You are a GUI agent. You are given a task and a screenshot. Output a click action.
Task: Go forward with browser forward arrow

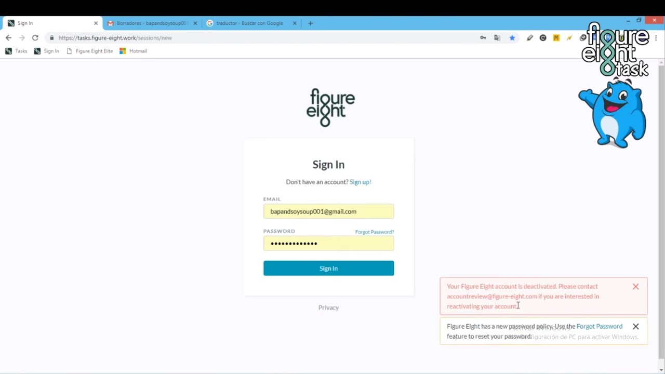[x=22, y=38]
